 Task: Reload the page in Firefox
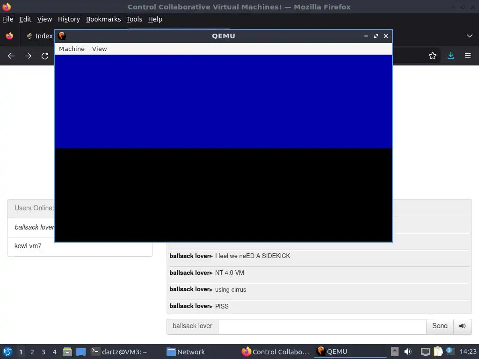pyautogui.click(x=45, y=56)
